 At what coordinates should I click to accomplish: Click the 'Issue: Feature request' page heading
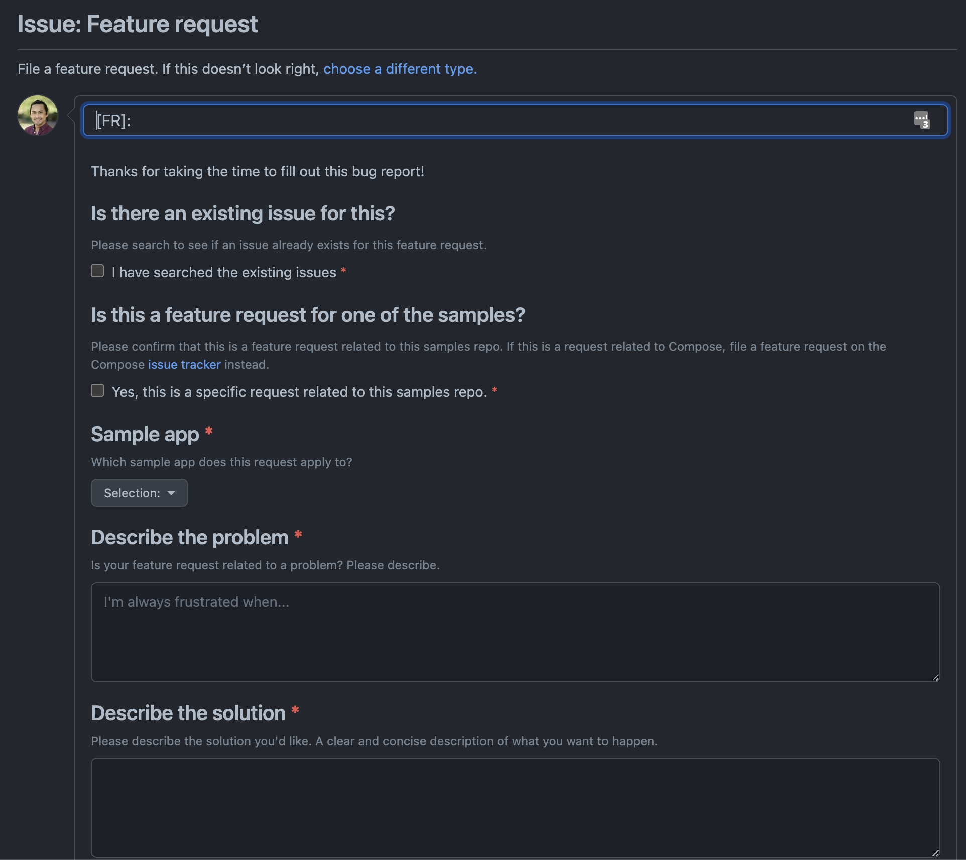click(138, 24)
